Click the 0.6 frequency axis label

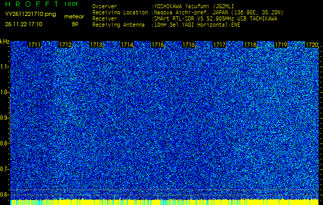click(5, 195)
